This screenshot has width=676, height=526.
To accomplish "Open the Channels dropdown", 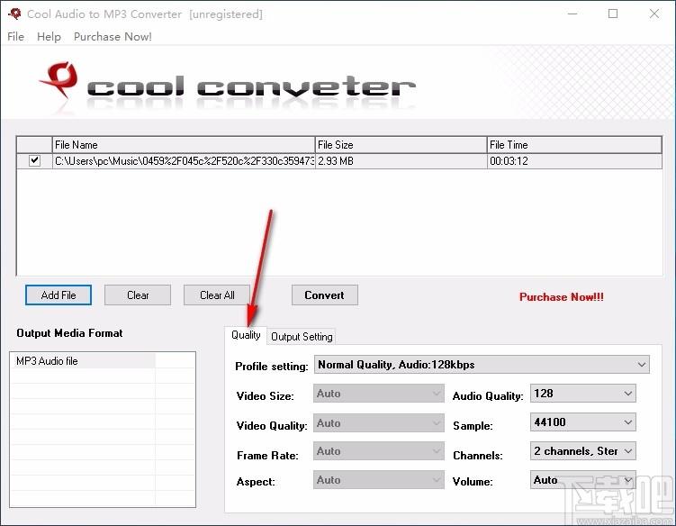I will pyautogui.click(x=583, y=451).
